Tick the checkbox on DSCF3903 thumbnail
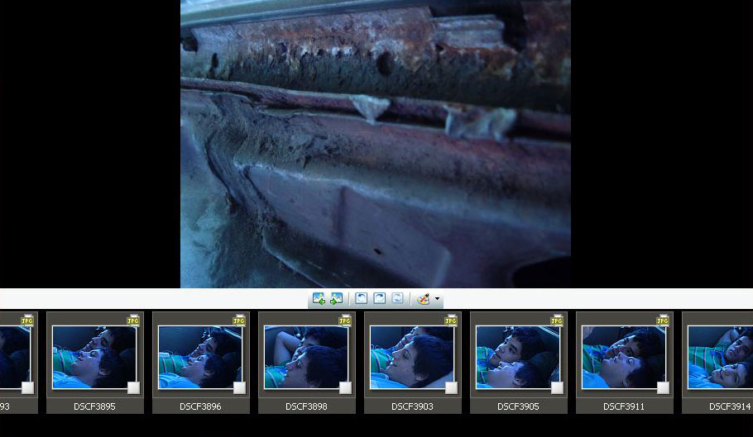The width and height of the screenshot is (753, 437). tap(452, 387)
